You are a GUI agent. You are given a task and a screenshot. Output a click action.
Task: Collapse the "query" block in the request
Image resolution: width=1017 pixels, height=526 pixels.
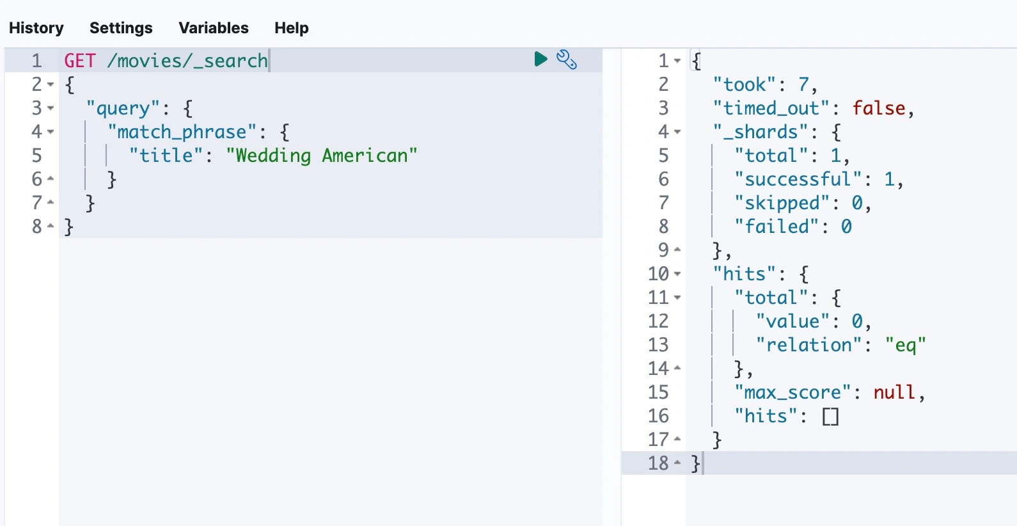pos(51,108)
